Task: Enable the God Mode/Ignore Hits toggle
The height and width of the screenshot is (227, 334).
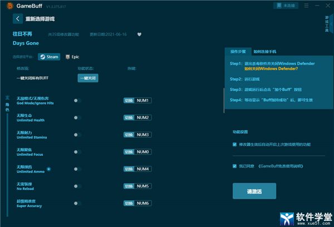Action: [77, 101]
